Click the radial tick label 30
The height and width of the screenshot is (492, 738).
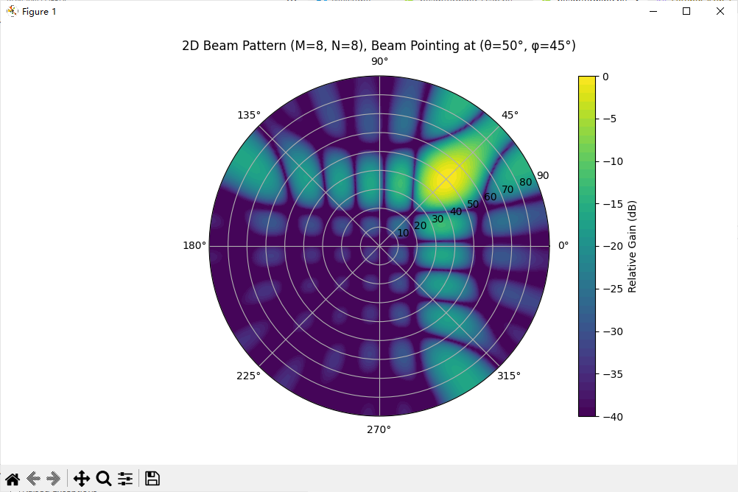pyautogui.click(x=437, y=219)
